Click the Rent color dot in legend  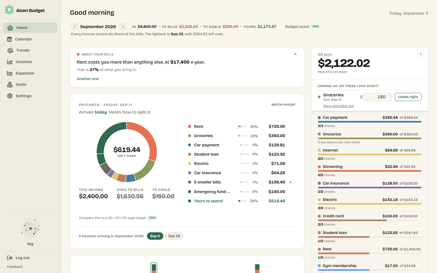[x=190, y=126]
